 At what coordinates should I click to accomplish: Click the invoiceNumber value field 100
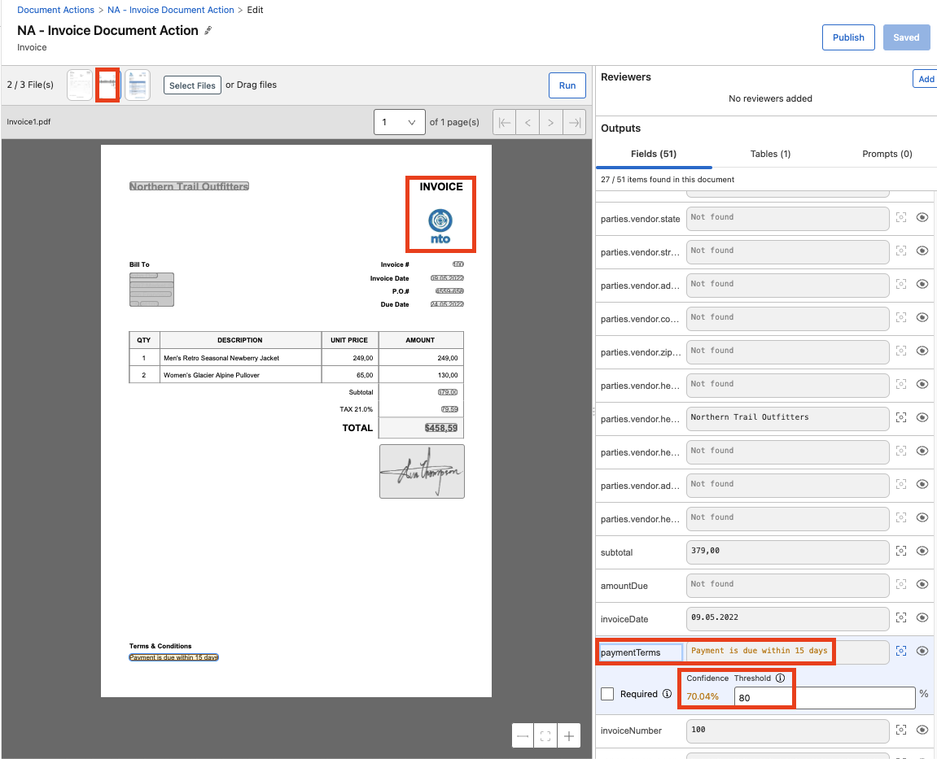[787, 731]
